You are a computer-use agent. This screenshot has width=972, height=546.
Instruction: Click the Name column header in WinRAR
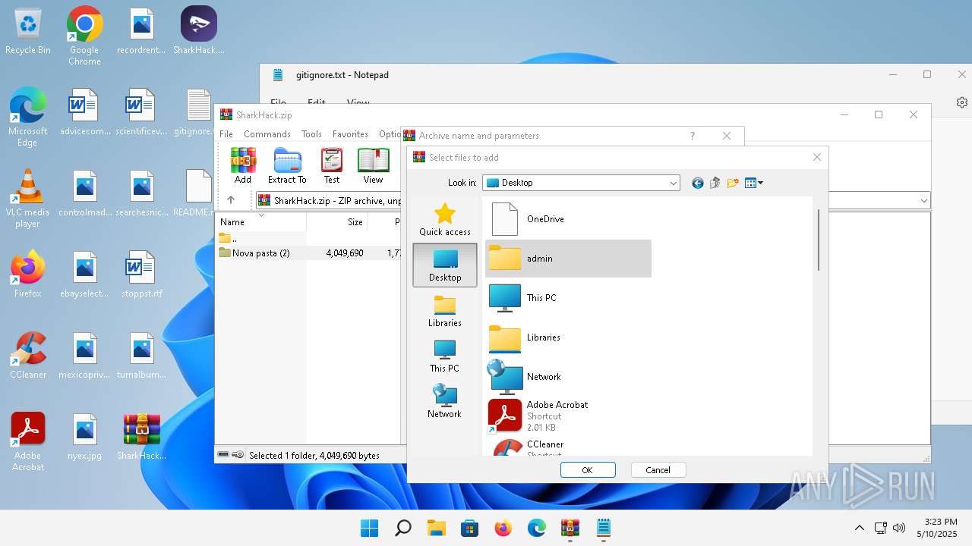(261, 222)
